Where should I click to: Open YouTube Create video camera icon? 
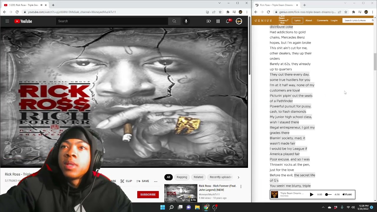coord(209,21)
